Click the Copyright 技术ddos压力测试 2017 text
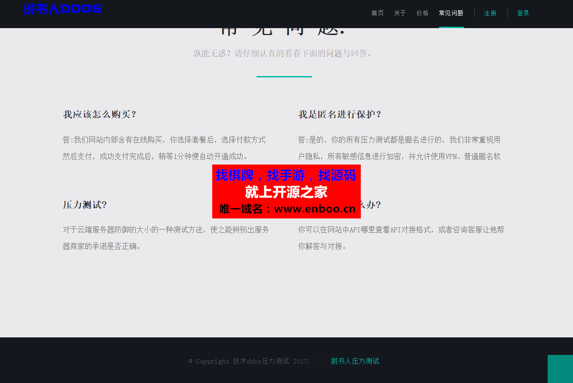 coord(249,361)
